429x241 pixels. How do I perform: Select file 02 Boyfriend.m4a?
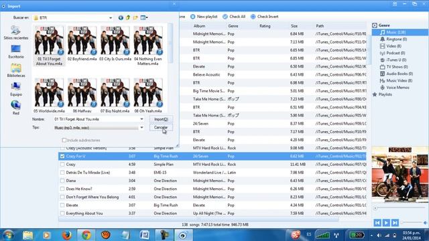[82, 44]
